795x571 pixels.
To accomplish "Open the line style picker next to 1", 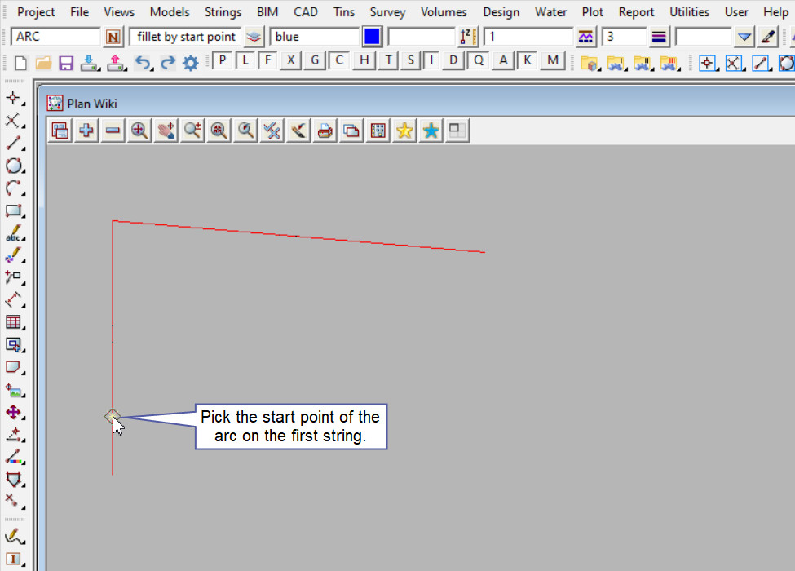I will [585, 37].
